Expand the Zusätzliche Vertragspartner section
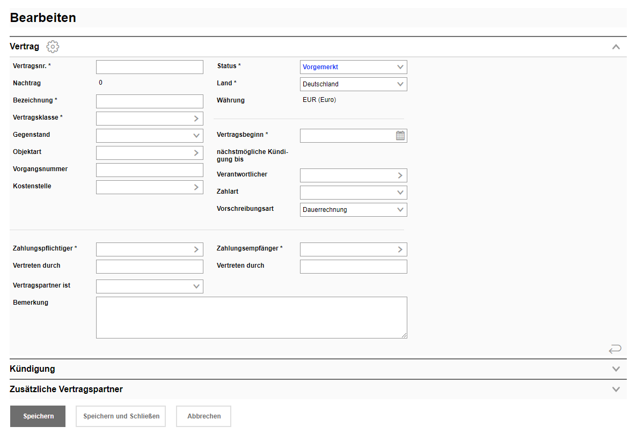The image size is (637, 434). coord(616,389)
